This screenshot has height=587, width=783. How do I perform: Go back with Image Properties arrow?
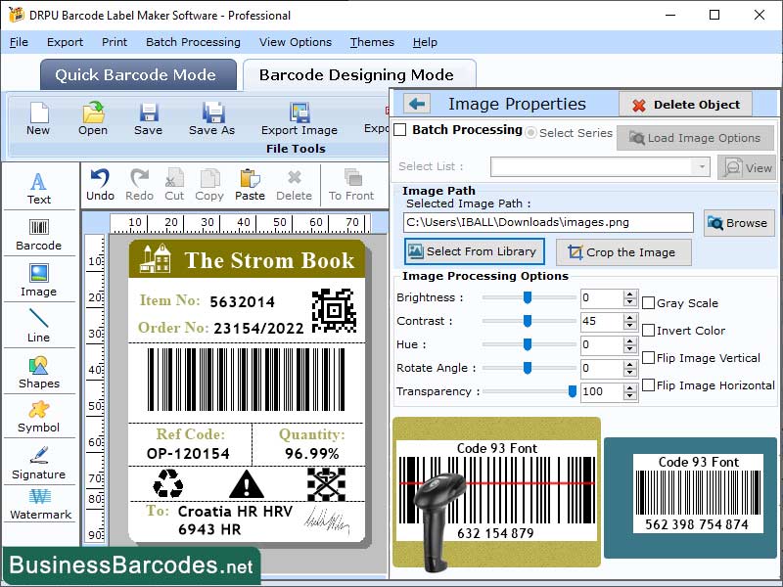click(417, 104)
